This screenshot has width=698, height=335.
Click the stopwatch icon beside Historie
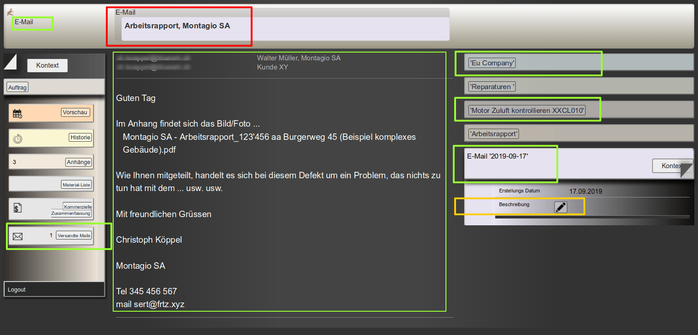[x=17, y=139]
